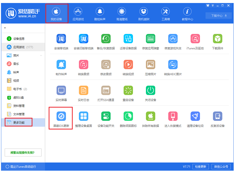Open 设备功能开关 tool
This screenshot has width=235, height=172.
coord(106,116)
